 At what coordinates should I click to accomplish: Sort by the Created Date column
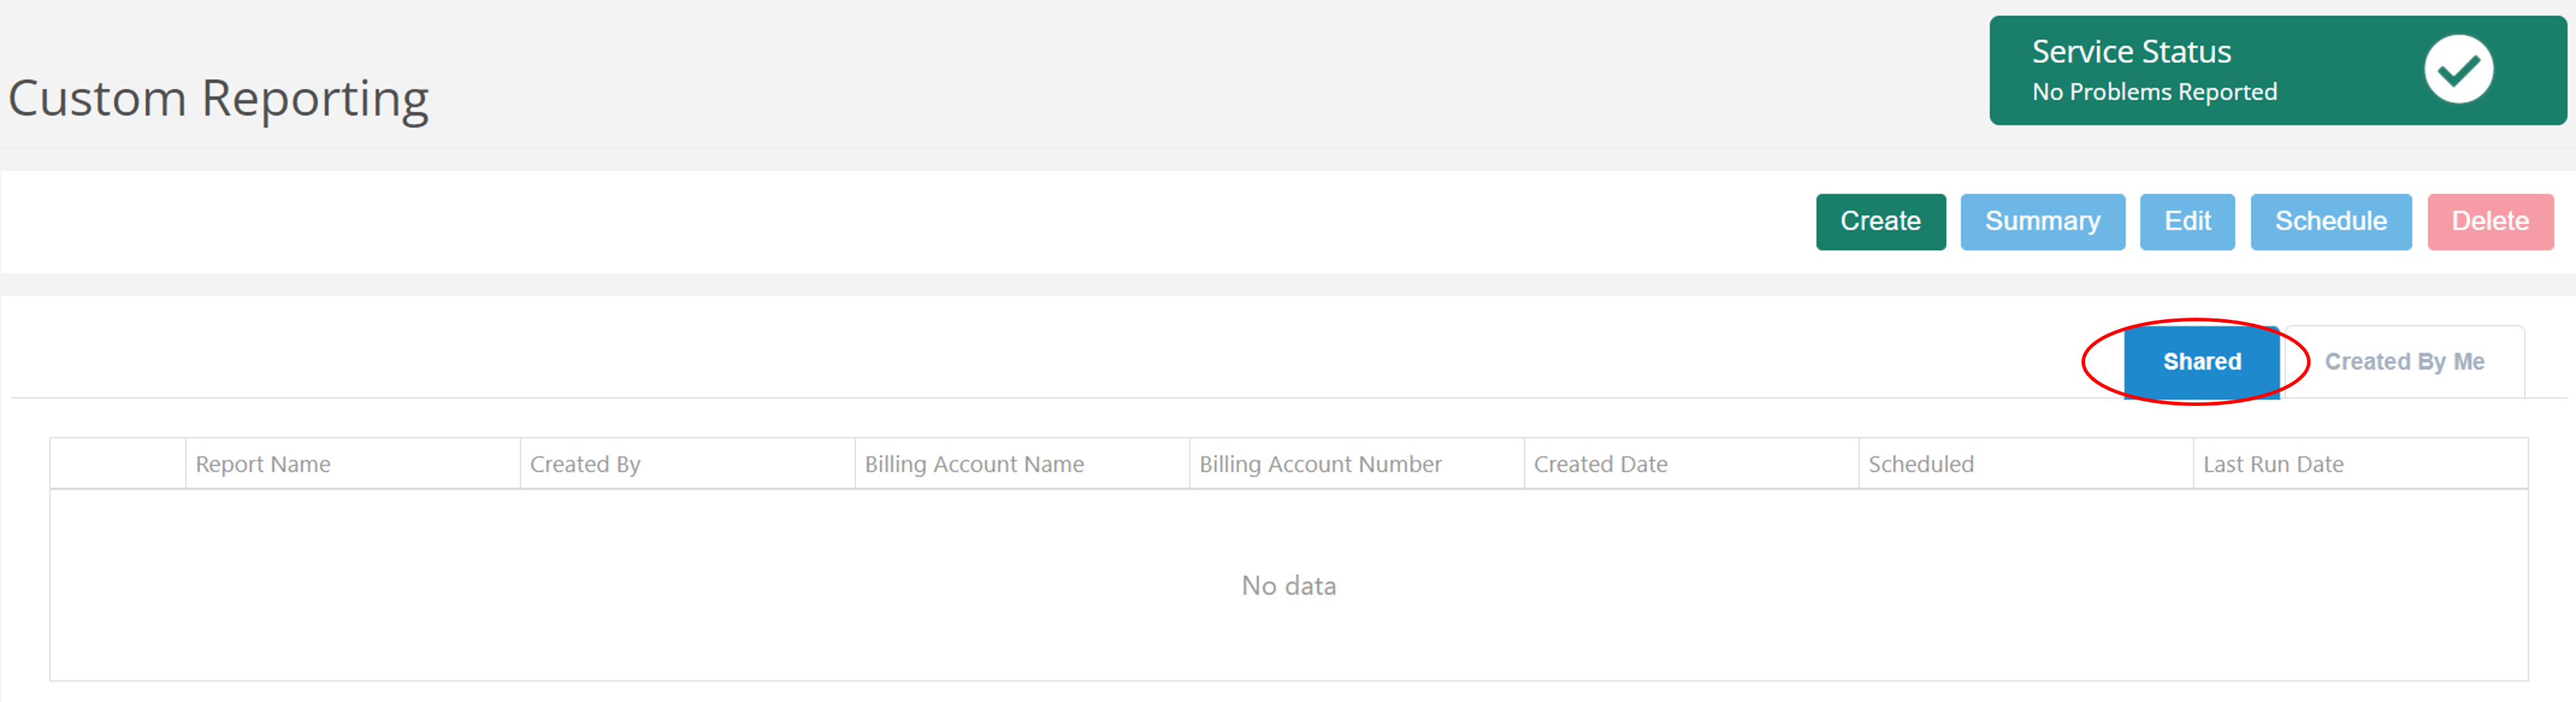coord(1600,463)
